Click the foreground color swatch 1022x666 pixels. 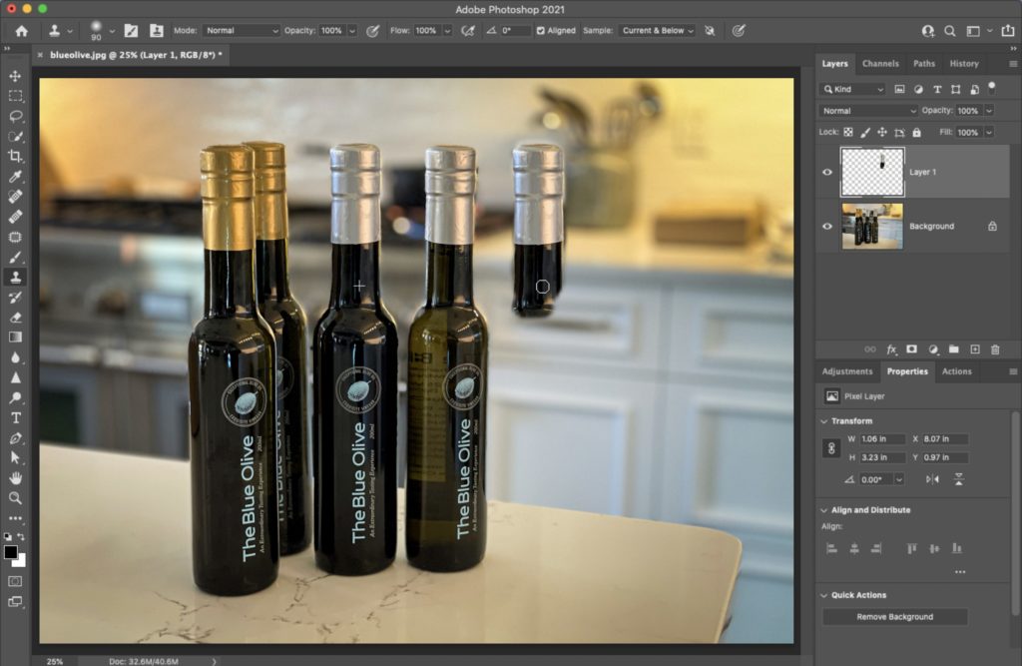click(10, 552)
